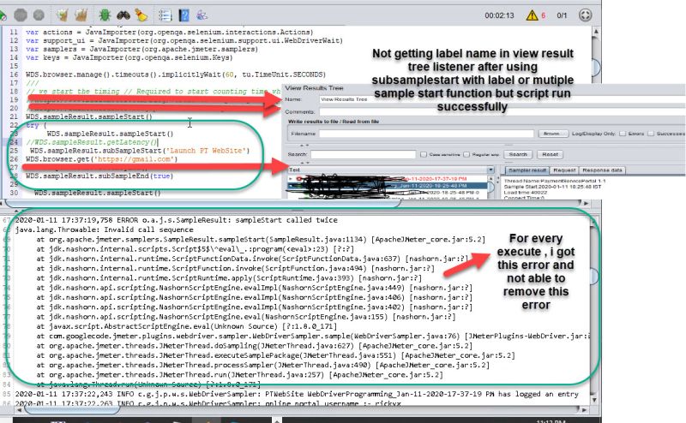Click the results tree scrollbar up arrow

490,178
